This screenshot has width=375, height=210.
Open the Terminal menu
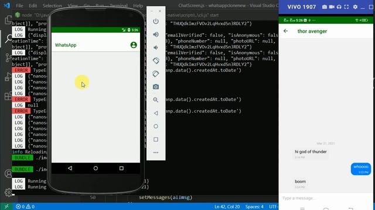pyautogui.click(x=118, y=5)
